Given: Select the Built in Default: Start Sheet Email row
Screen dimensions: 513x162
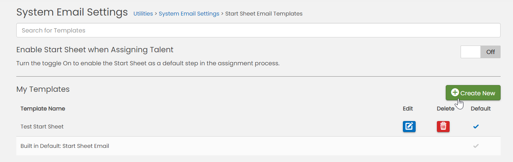Looking at the screenshot, I should [65, 146].
